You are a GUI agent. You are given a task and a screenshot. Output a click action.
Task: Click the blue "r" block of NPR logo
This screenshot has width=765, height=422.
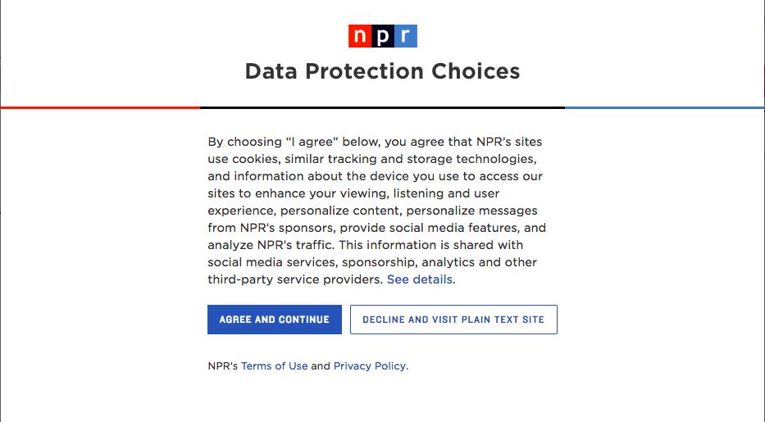tap(405, 36)
